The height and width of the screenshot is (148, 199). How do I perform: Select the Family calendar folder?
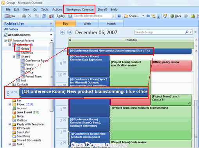click(27, 64)
